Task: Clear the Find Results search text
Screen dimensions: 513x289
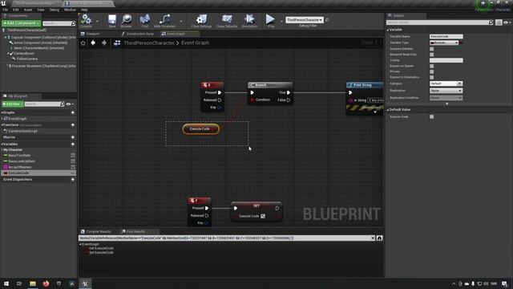Action: click(x=373, y=238)
